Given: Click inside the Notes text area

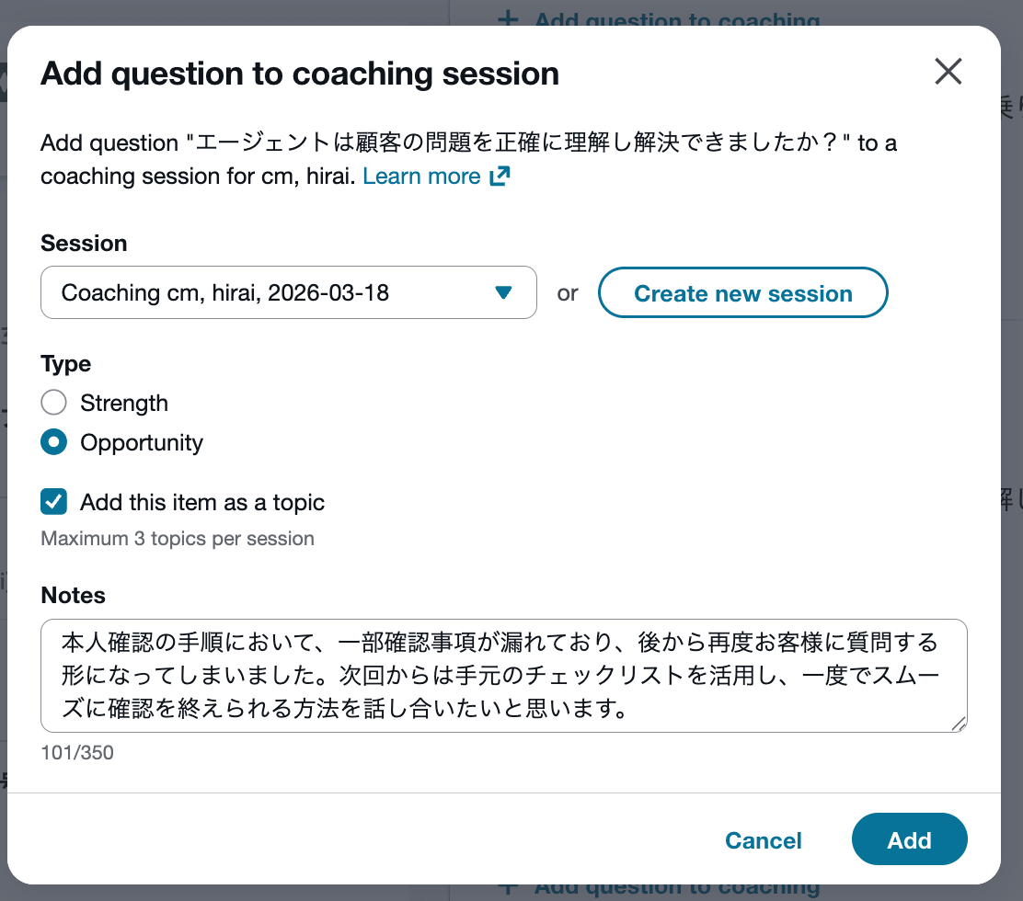Looking at the screenshot, I should pyautogui.click(x=502, y=676).
